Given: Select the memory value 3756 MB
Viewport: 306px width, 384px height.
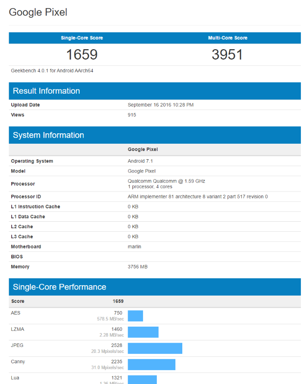Looking at the screenshot, I should coord(137,267).
